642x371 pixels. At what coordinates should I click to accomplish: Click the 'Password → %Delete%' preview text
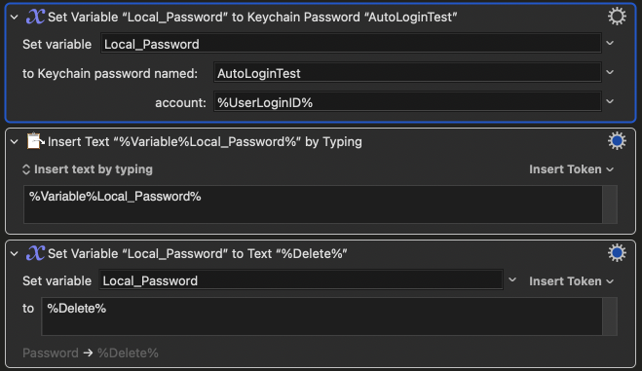[x=91, y=352]
